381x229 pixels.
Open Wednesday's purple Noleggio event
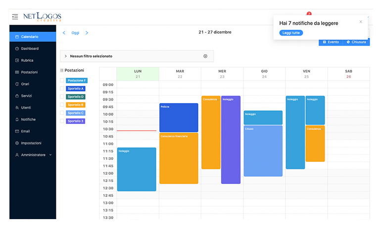pyautogui.click(x=231, y=140)
